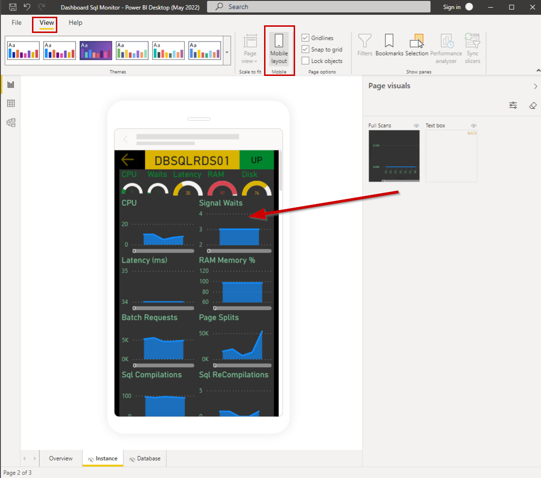The image size is (541, 478).
Task: Turn off Mobile layout mode
Action: (279, 48)
